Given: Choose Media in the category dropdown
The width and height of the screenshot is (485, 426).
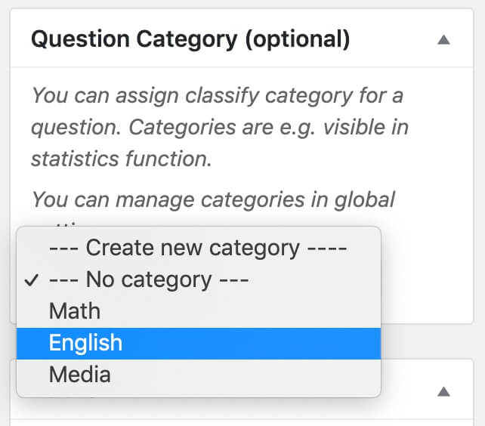Looking at the screenshot, I should (79, 375).
